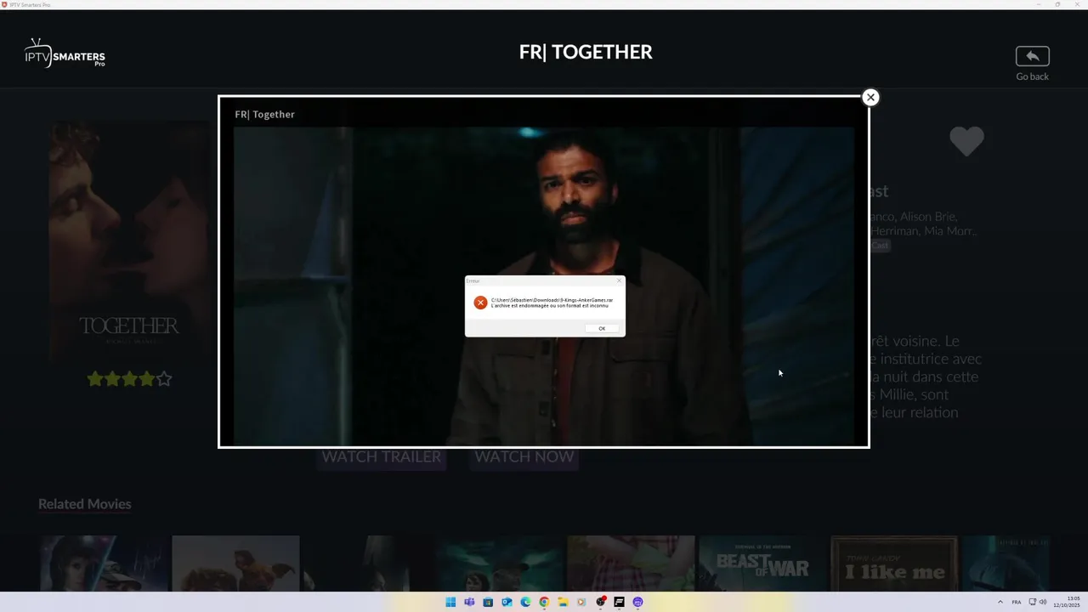This screenshot has height=612, width=1088.
Task: Open the Windows Start menu
Action: [x=450, y=602]
